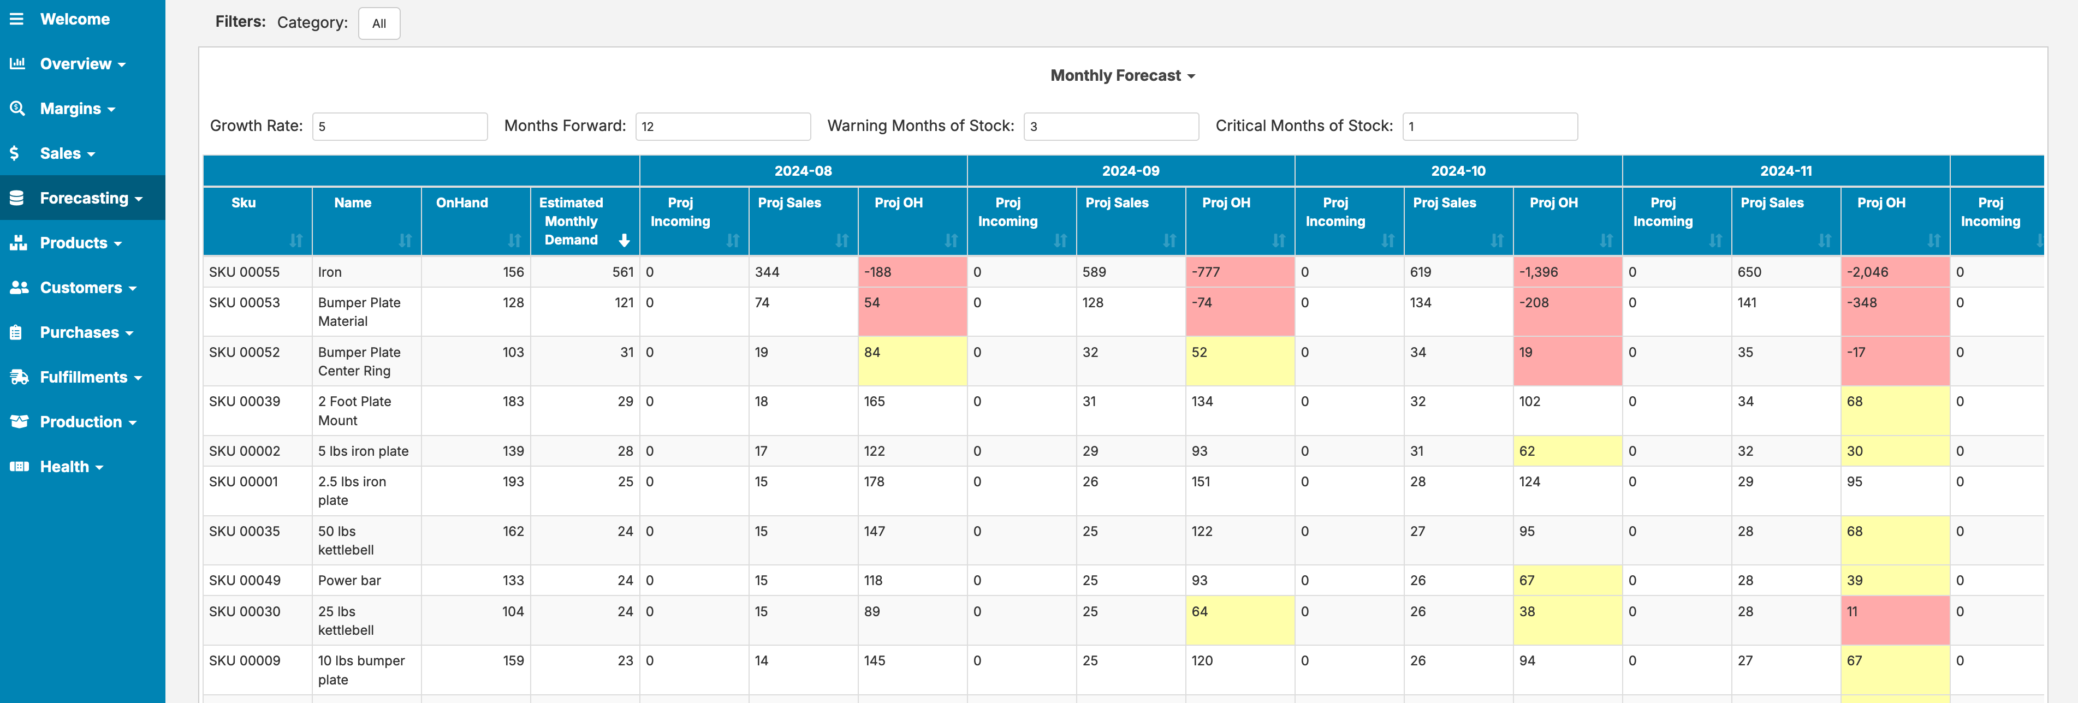Click the Margins magnifier icon

click(x=17, y=108)
